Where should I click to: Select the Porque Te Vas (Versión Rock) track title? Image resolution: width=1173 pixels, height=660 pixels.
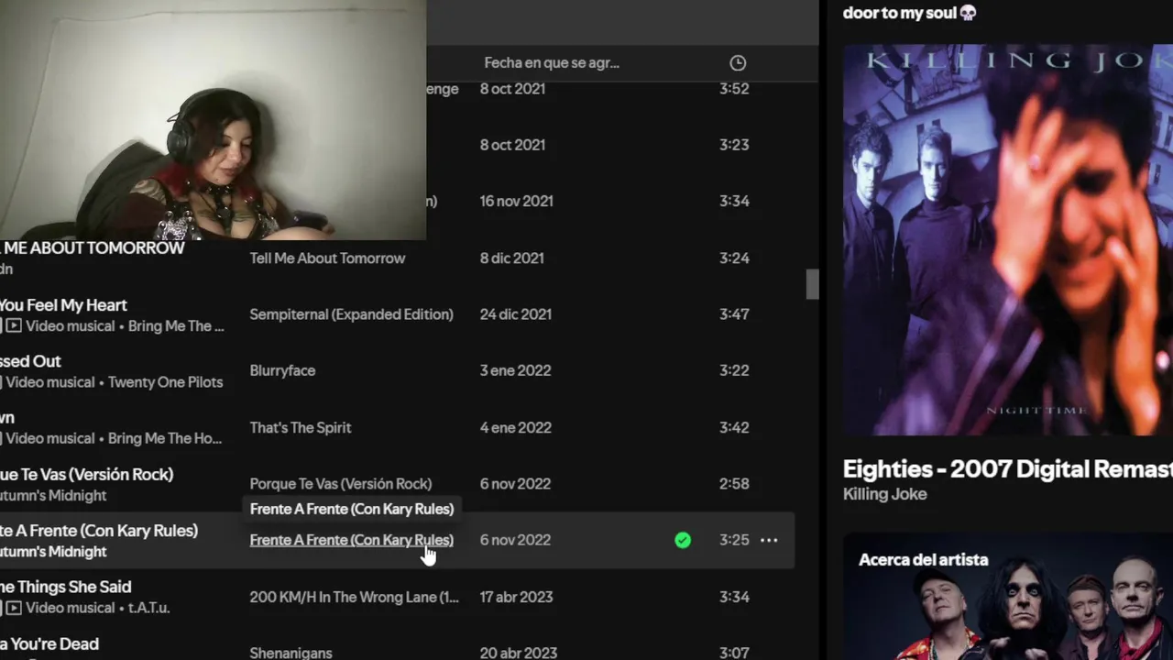(x=86, y=475)
